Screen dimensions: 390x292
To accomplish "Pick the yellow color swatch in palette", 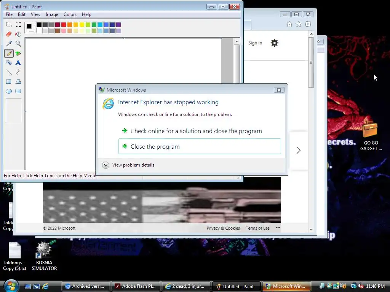I will coord(82,25).
